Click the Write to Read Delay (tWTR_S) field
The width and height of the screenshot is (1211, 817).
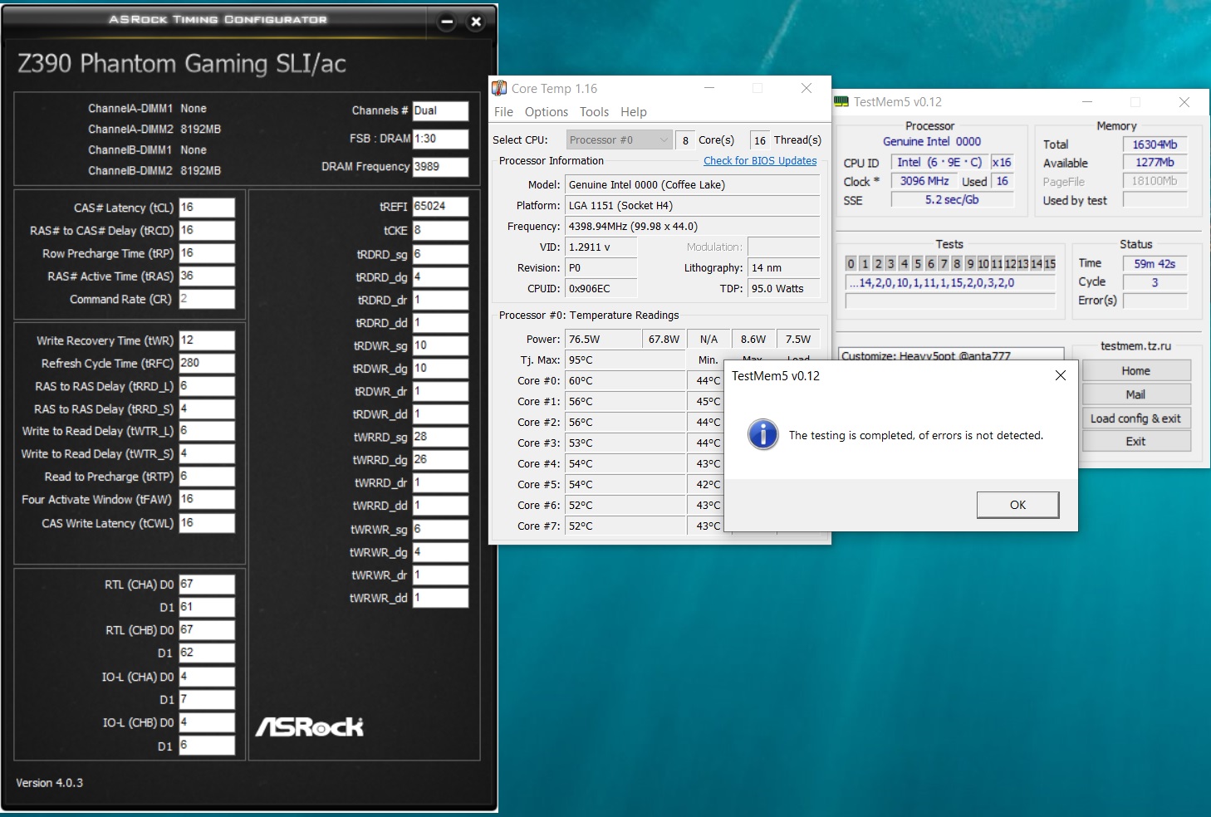click(207, 453)
